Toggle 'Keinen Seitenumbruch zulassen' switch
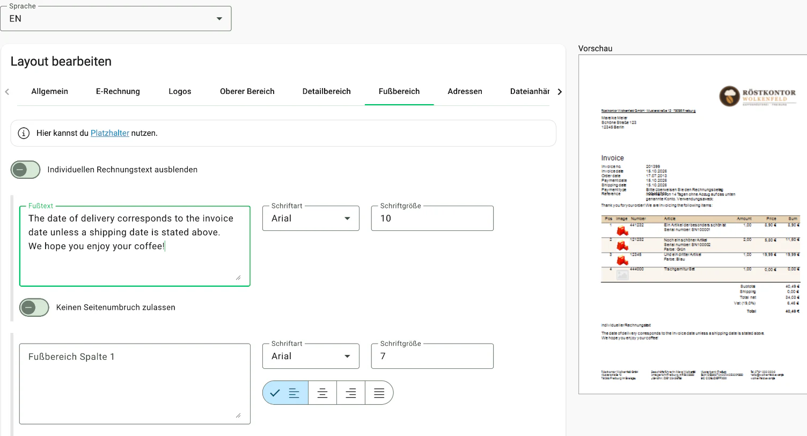807x436 pixels. point(34,308)
